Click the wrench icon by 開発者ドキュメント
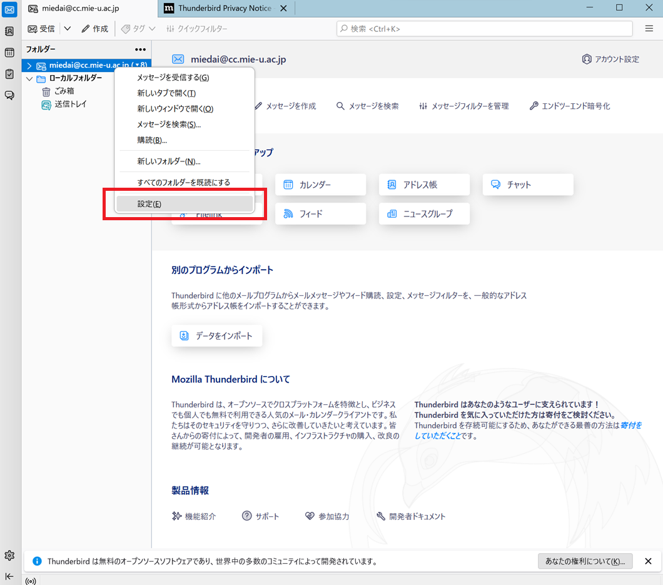663x585 pixels. pyautogui.click(x=381, y=516)
